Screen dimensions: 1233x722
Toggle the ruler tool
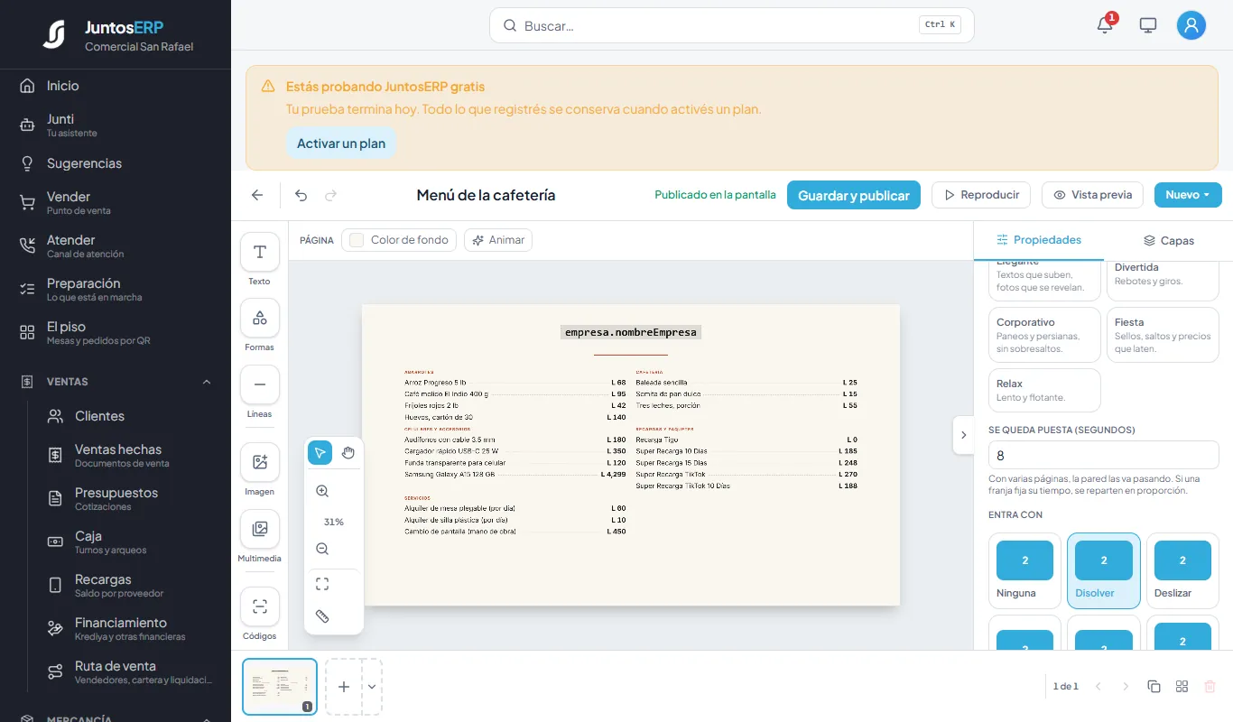coord(322,616)
